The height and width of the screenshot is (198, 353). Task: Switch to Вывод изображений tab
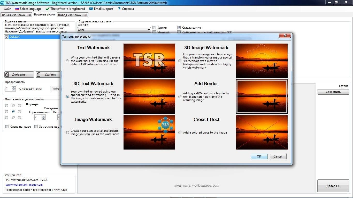pos(73,15)
